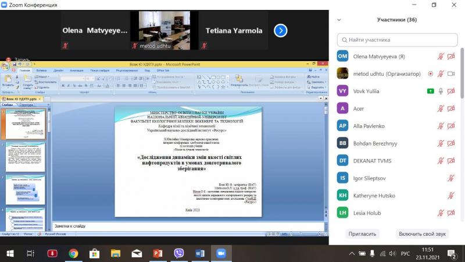This screenshot has width=465, height=262.
Task: Click the volume icon in system tray
Action: tap(392, 254)
